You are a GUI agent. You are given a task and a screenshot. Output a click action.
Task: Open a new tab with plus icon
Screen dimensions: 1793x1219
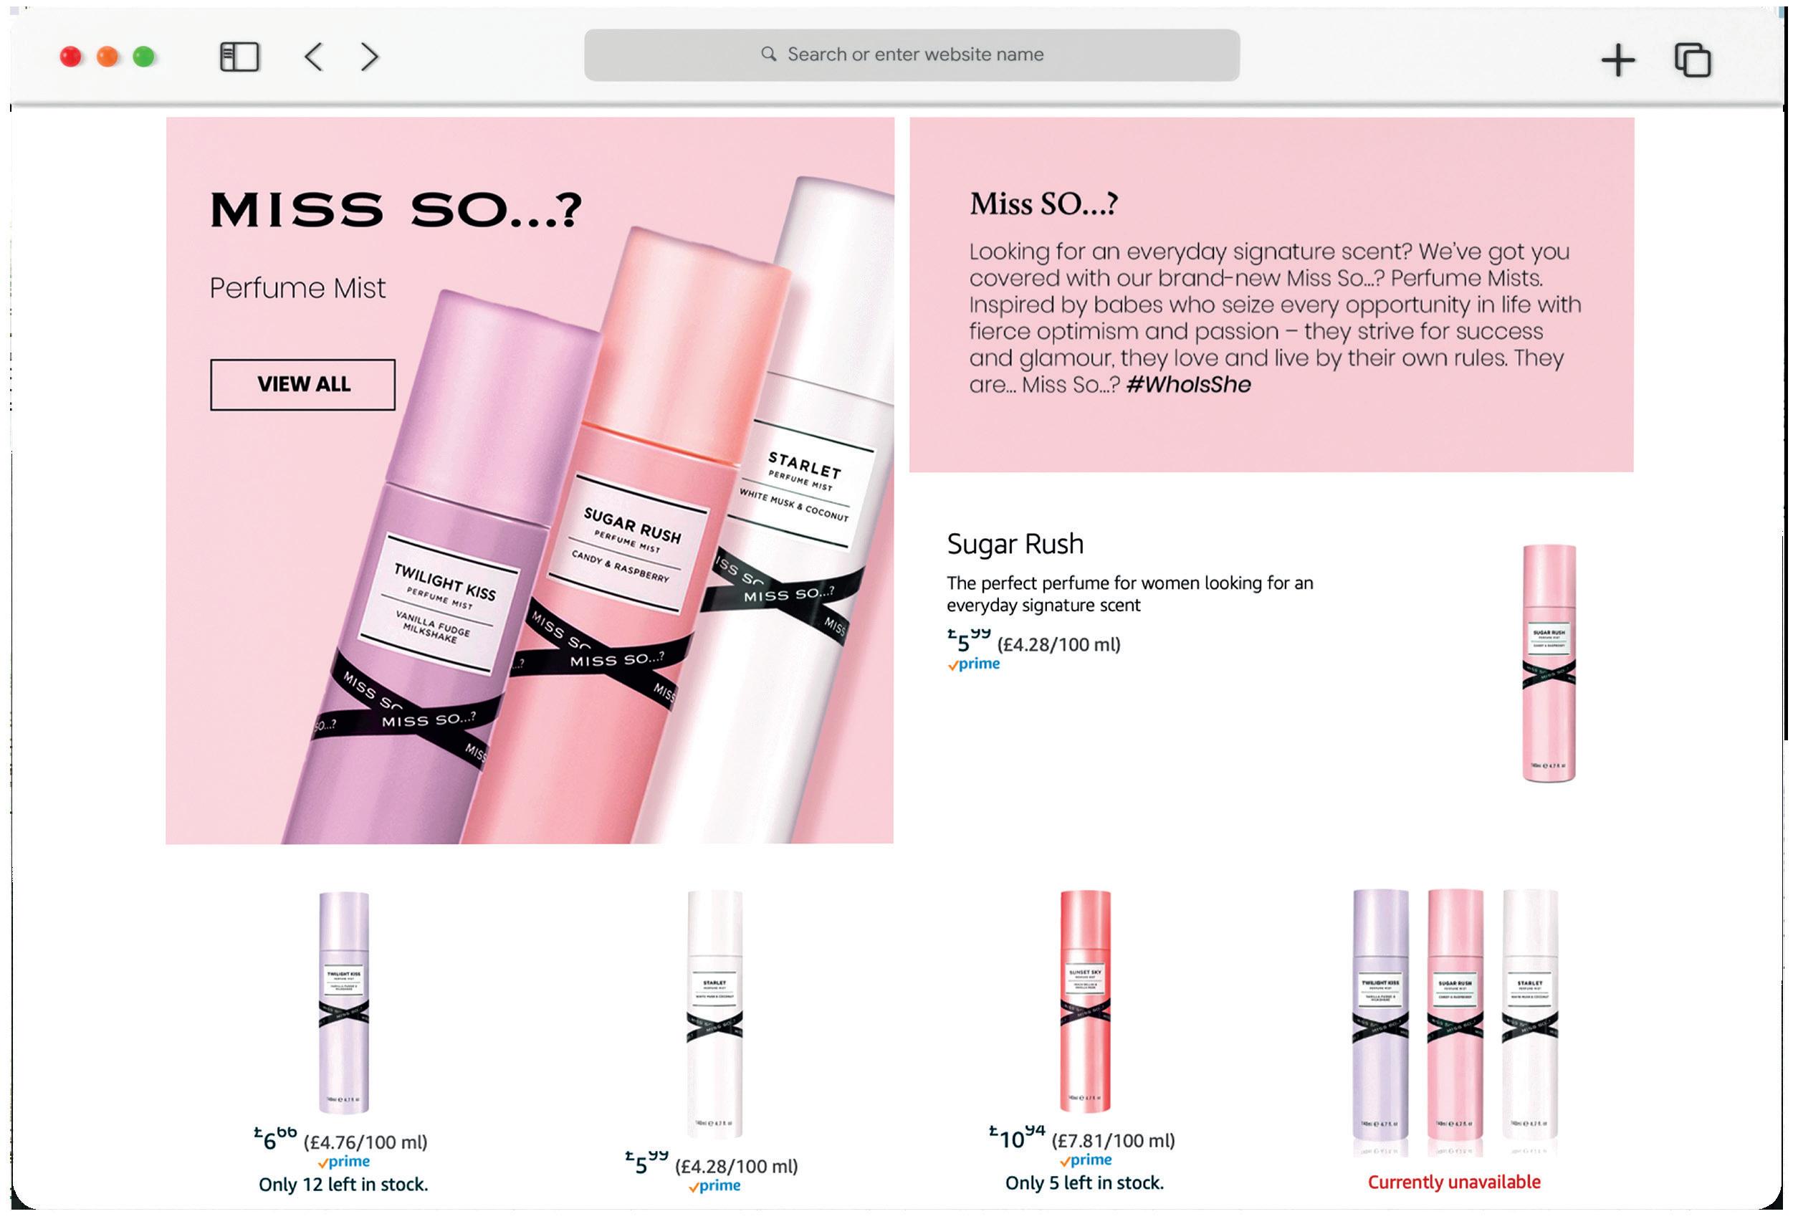point(1618,60)
